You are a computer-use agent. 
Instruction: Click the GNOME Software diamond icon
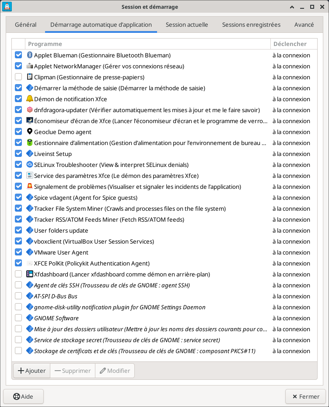[x=30, y=318]
